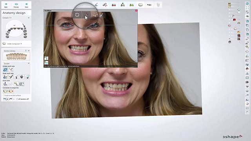Open the RealView window help icon
Viewport: 251px width, 141px height.
tap(134, 11)
